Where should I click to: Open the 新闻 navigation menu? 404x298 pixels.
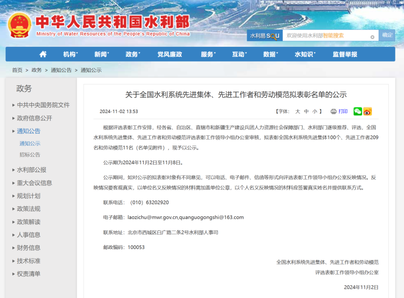[x=101, y=54]
